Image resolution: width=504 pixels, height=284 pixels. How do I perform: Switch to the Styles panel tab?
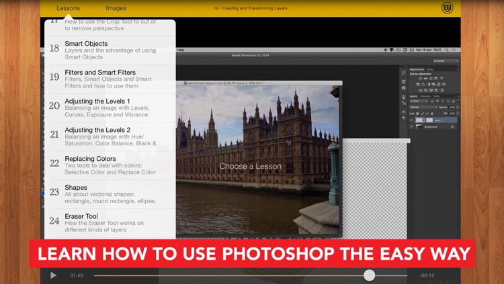tap(430, 69)
